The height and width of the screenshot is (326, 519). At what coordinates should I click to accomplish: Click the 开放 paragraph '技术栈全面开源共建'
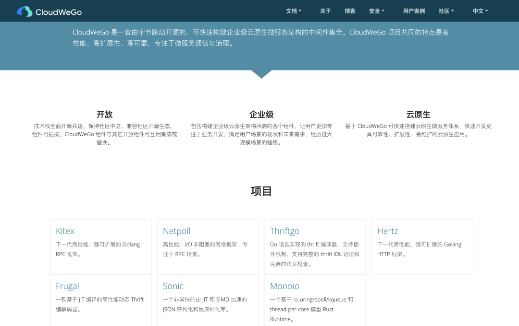[x=105, y=134]
